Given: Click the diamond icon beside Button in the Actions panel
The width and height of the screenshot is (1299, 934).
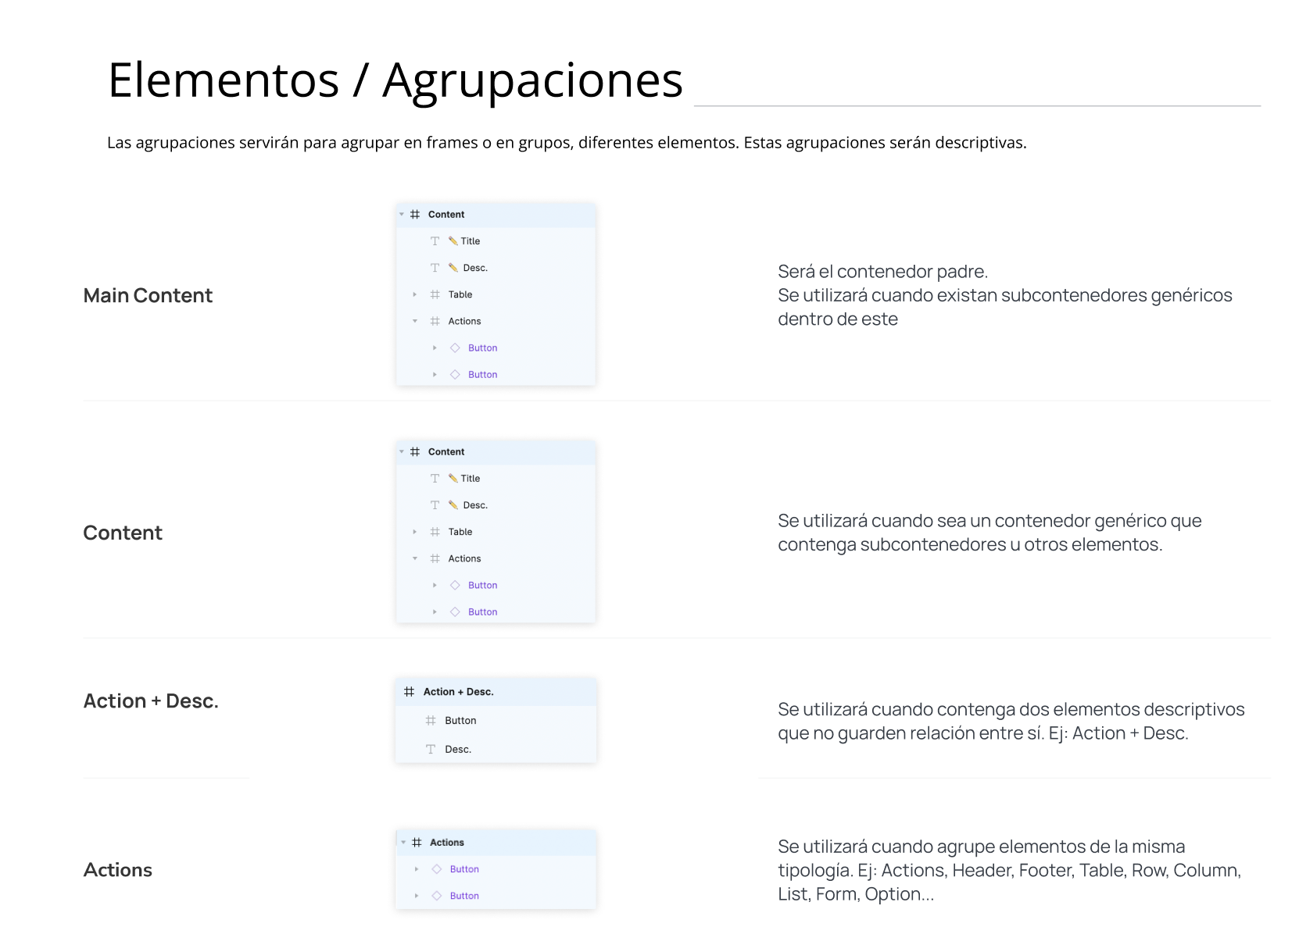Looking at the screenshot, I should 435,868.
